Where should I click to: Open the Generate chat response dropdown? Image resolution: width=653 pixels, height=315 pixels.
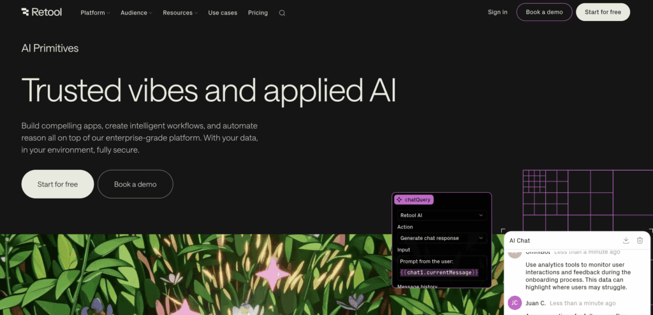441,238
